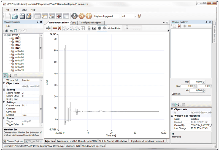Close the Channel Explorer panel
Screen dimensions: 219x151
click(x=41, y=22)
